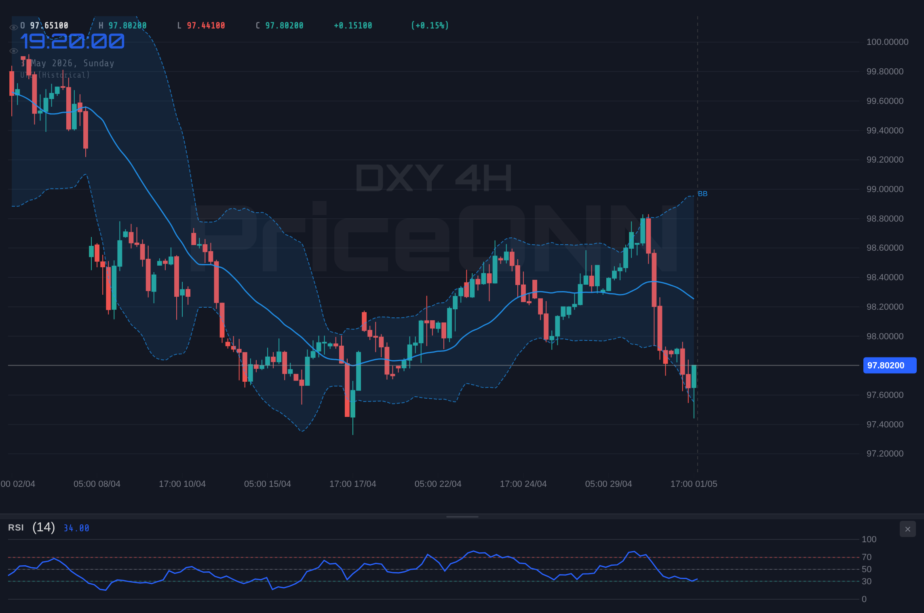Click the 98.40000 price axis label

click(885, 277)
